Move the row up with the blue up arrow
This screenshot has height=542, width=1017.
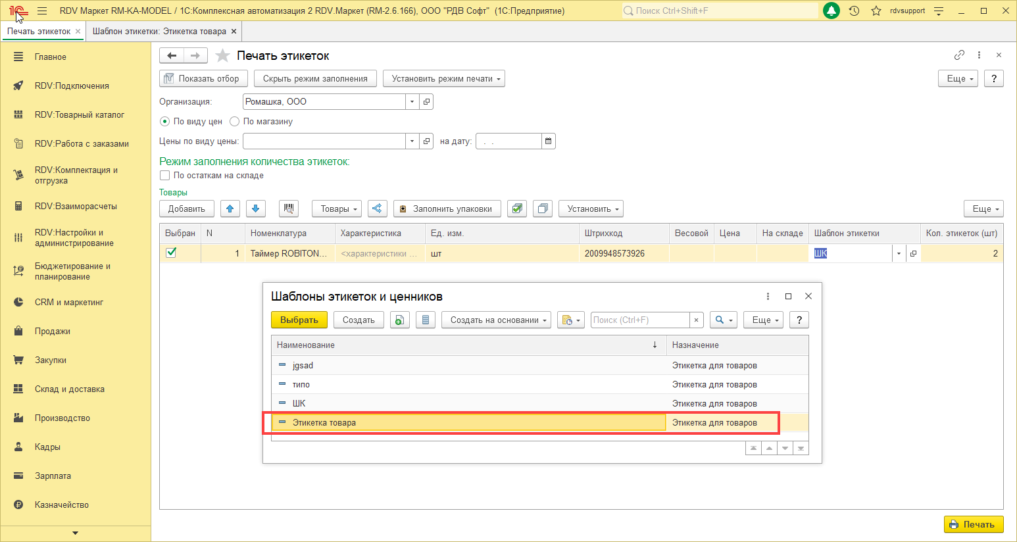click(230, 209)
